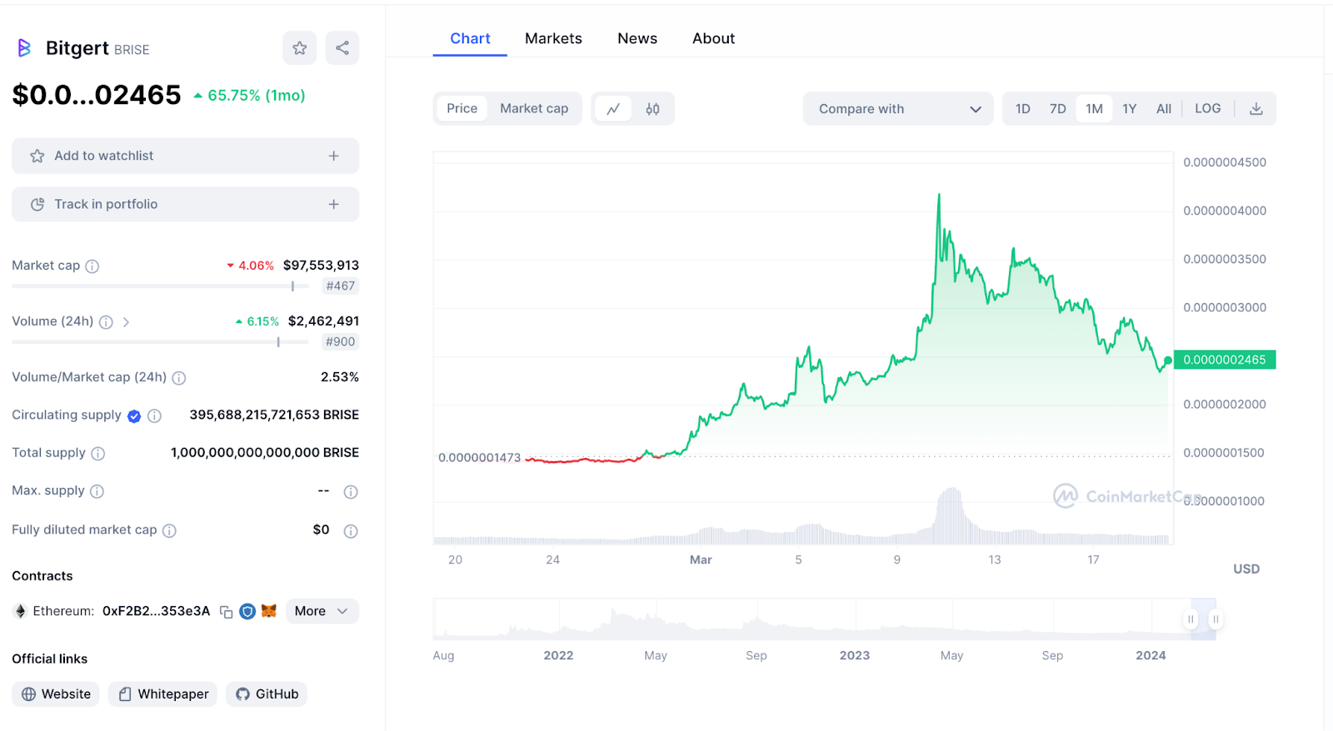Viewport: 1333px width, 731px height.
Task: Click the left range handle on mini chart
Action: (1191, 619)
